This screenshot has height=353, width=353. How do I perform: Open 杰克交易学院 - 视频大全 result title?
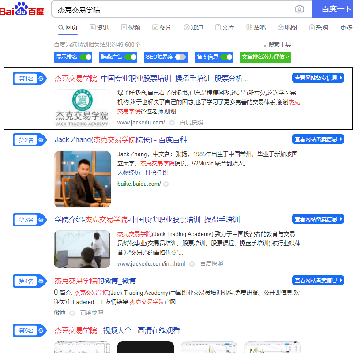(x=117, y=330)
